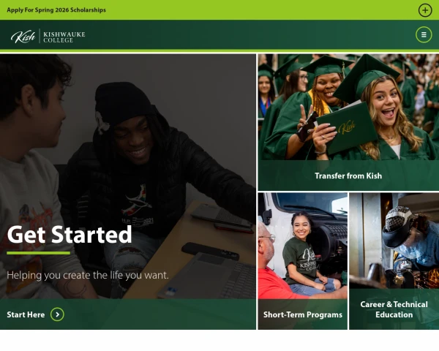Open Short-Term Programs label

click(303, 314)
